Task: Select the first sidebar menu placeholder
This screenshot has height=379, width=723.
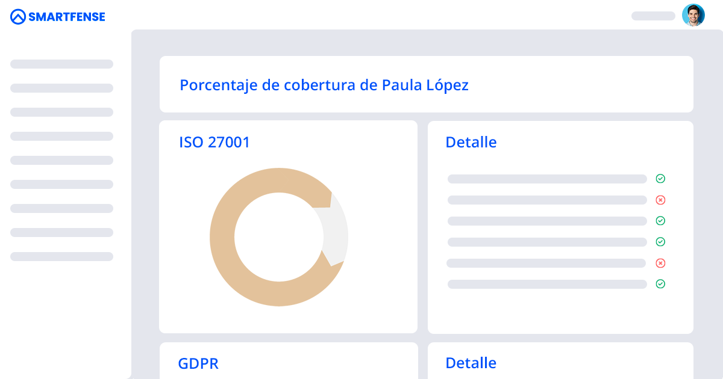Action: [61, 64]
